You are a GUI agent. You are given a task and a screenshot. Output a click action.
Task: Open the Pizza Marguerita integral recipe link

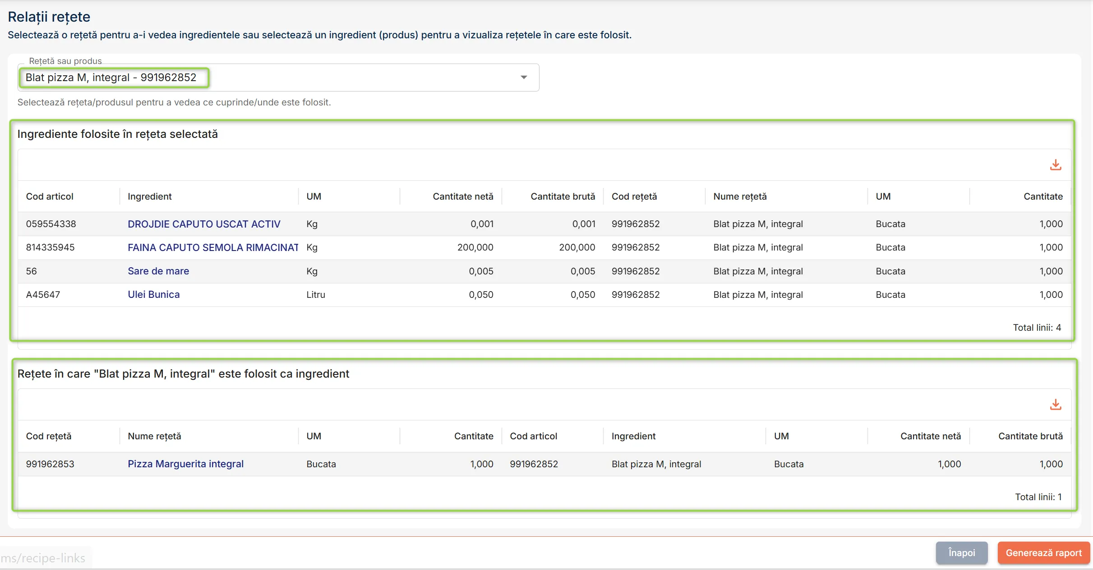[x=185, y=464]
